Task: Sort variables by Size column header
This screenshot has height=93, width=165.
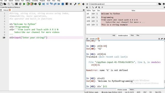Action: click(x=98, y=11)
